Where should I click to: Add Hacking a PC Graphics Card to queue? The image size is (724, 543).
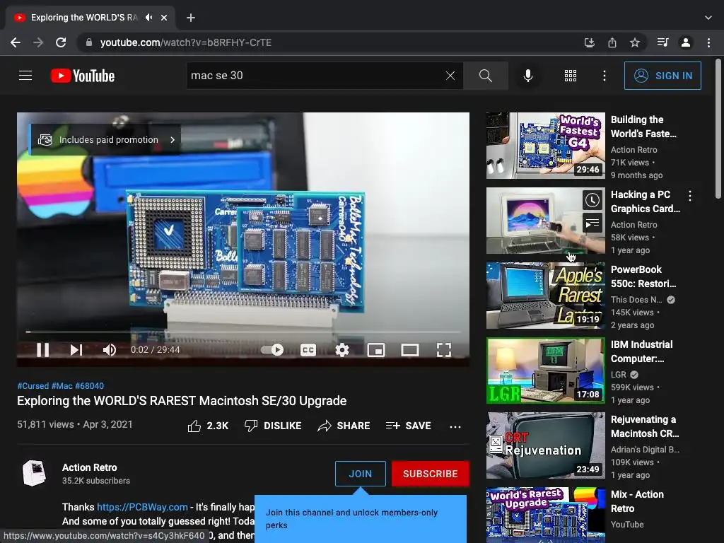pyautogui.click(x=592, y=224)
